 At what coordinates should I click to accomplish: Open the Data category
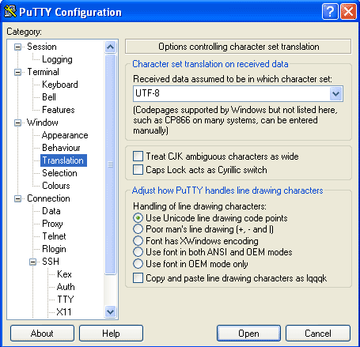[x=51, y=211]
